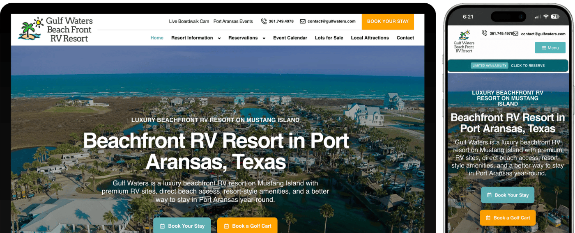Tap the 361.749.4978 number on mobile header
Image resolution: width=575 pixels, height=233 pixels.
click(x=501, y=34)
